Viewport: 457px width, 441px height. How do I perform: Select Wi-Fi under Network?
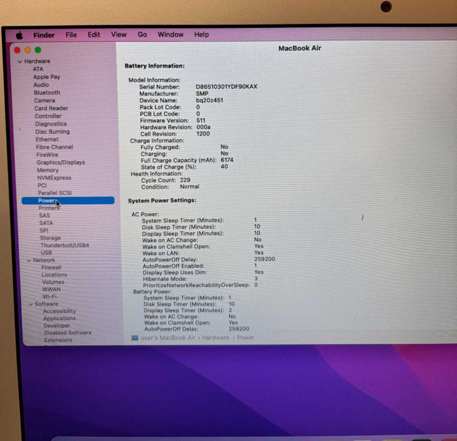coord(50,297)
